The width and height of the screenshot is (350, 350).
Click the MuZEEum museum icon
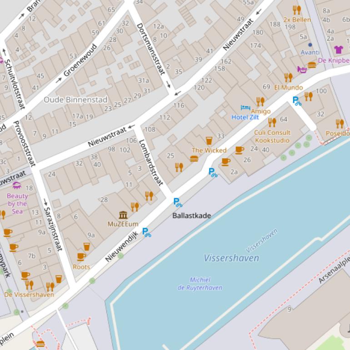[123, 215]
